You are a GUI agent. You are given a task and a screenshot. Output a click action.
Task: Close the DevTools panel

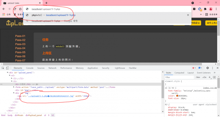click(217, 68)
